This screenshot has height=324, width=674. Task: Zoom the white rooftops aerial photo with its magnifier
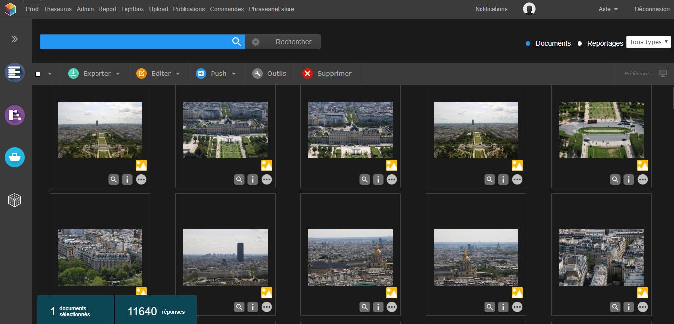pyautogui.click(x=615, y=307)
